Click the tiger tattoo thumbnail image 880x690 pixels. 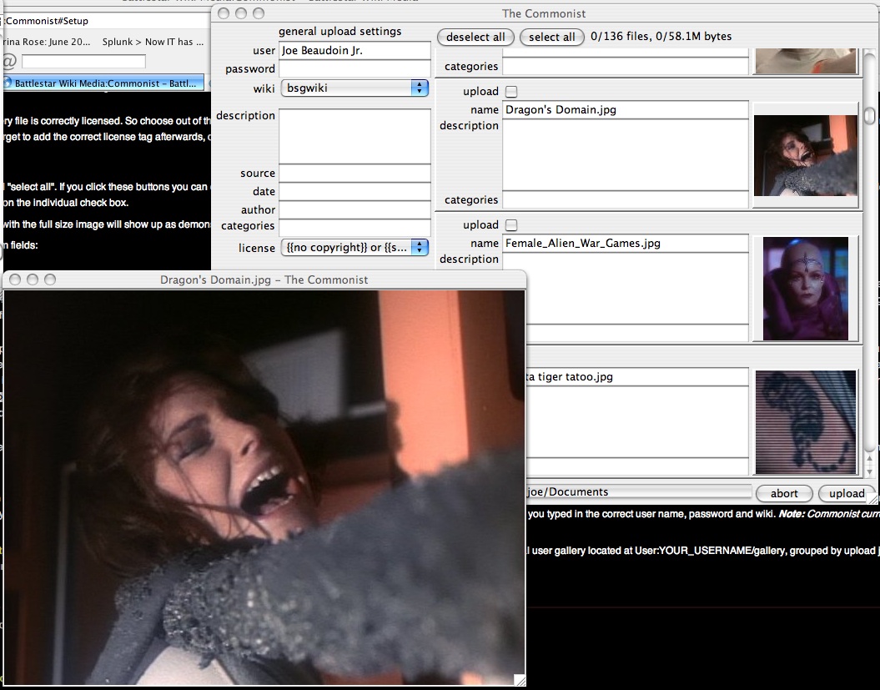[x=805, y=422]
